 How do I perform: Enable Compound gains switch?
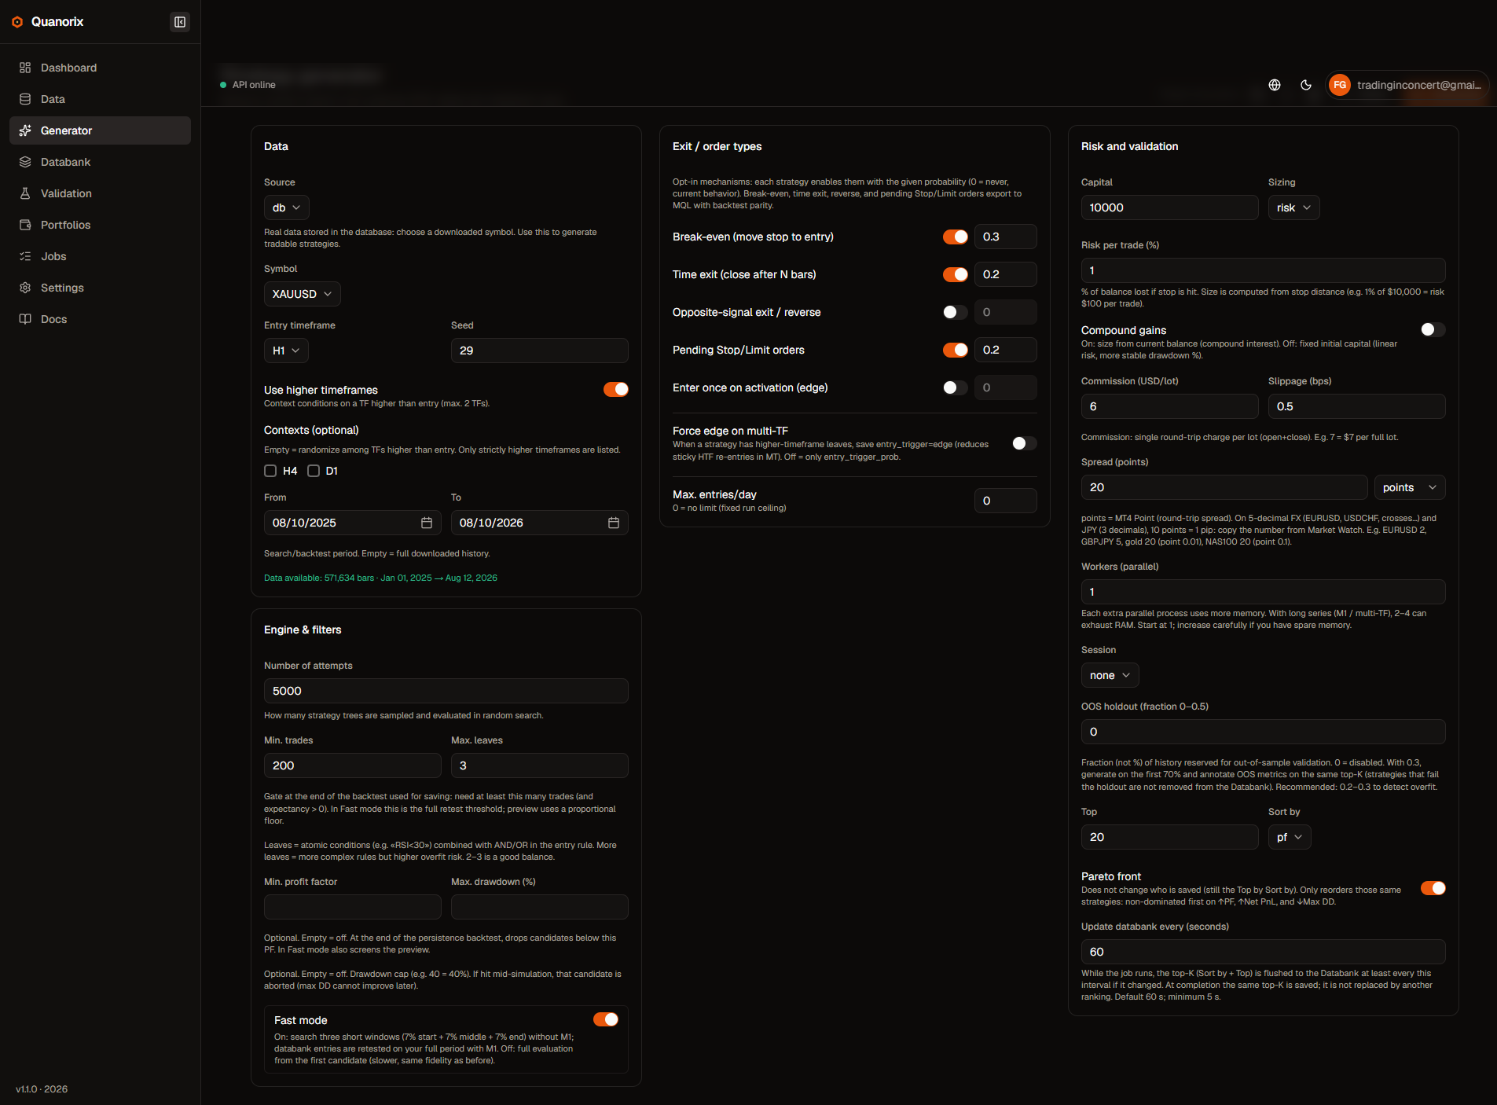[1433, 329]
